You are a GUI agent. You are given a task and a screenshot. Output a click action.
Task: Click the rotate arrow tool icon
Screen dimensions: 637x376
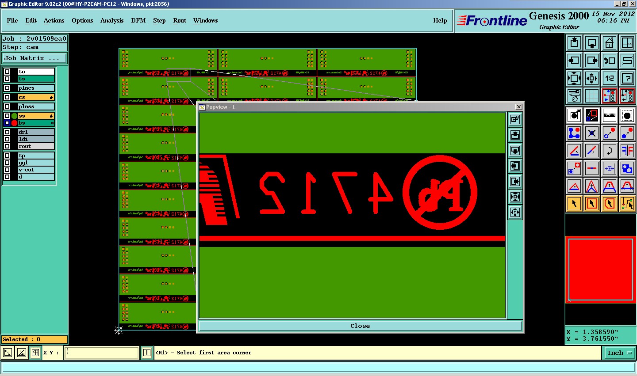[x=610, y=151]
